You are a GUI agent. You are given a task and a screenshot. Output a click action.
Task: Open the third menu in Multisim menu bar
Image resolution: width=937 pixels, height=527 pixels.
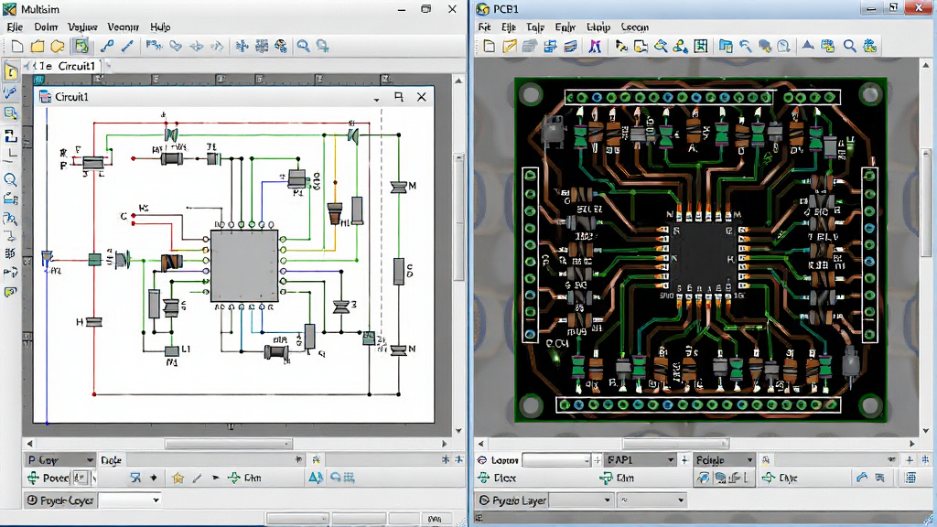tap(82, 27)
